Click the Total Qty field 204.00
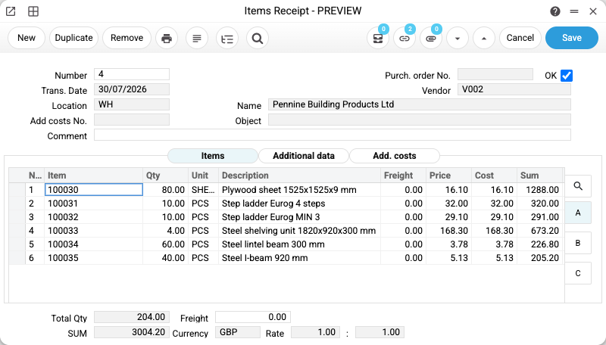This screenshot has width=606, height=345. click(132, 317)
